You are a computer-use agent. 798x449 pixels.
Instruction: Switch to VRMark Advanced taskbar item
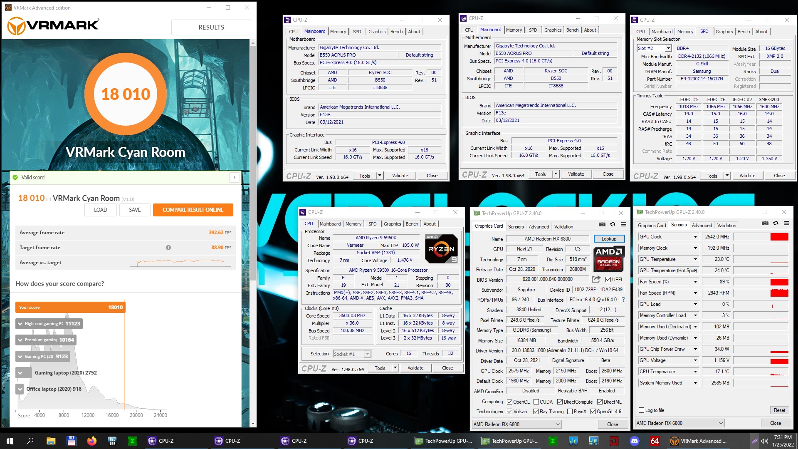point(699,441)
